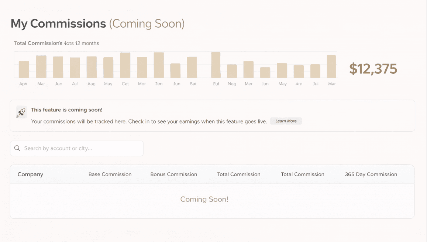Screen dimensions: 427x242
Task: Select the chart bar labeled Aag
Action: (92, 67)
